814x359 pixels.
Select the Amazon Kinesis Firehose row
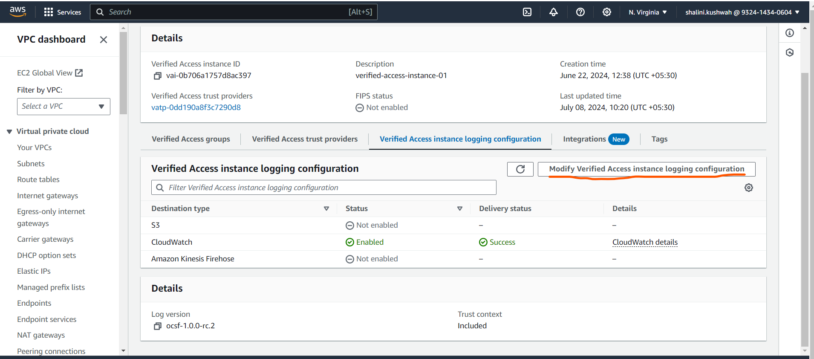(x=453, y=259)
